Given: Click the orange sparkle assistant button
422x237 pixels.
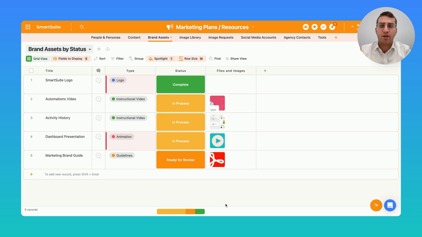Looking at the screenshot, I should [376, 205].
